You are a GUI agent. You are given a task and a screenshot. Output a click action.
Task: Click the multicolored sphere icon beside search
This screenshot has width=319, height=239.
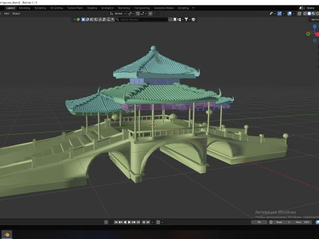[78, 19]
